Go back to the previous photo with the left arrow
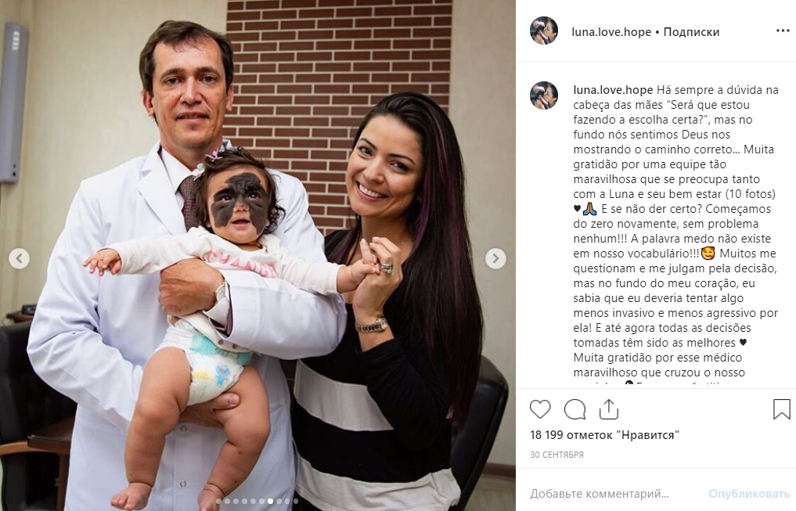Image resolution: width=796 pixels, height=511 pixels. [20, 259]
